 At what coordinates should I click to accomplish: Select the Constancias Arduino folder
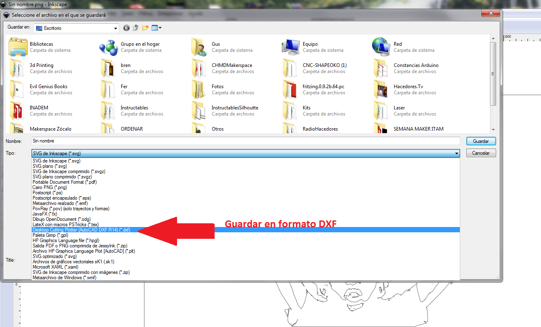coord(406,68)
